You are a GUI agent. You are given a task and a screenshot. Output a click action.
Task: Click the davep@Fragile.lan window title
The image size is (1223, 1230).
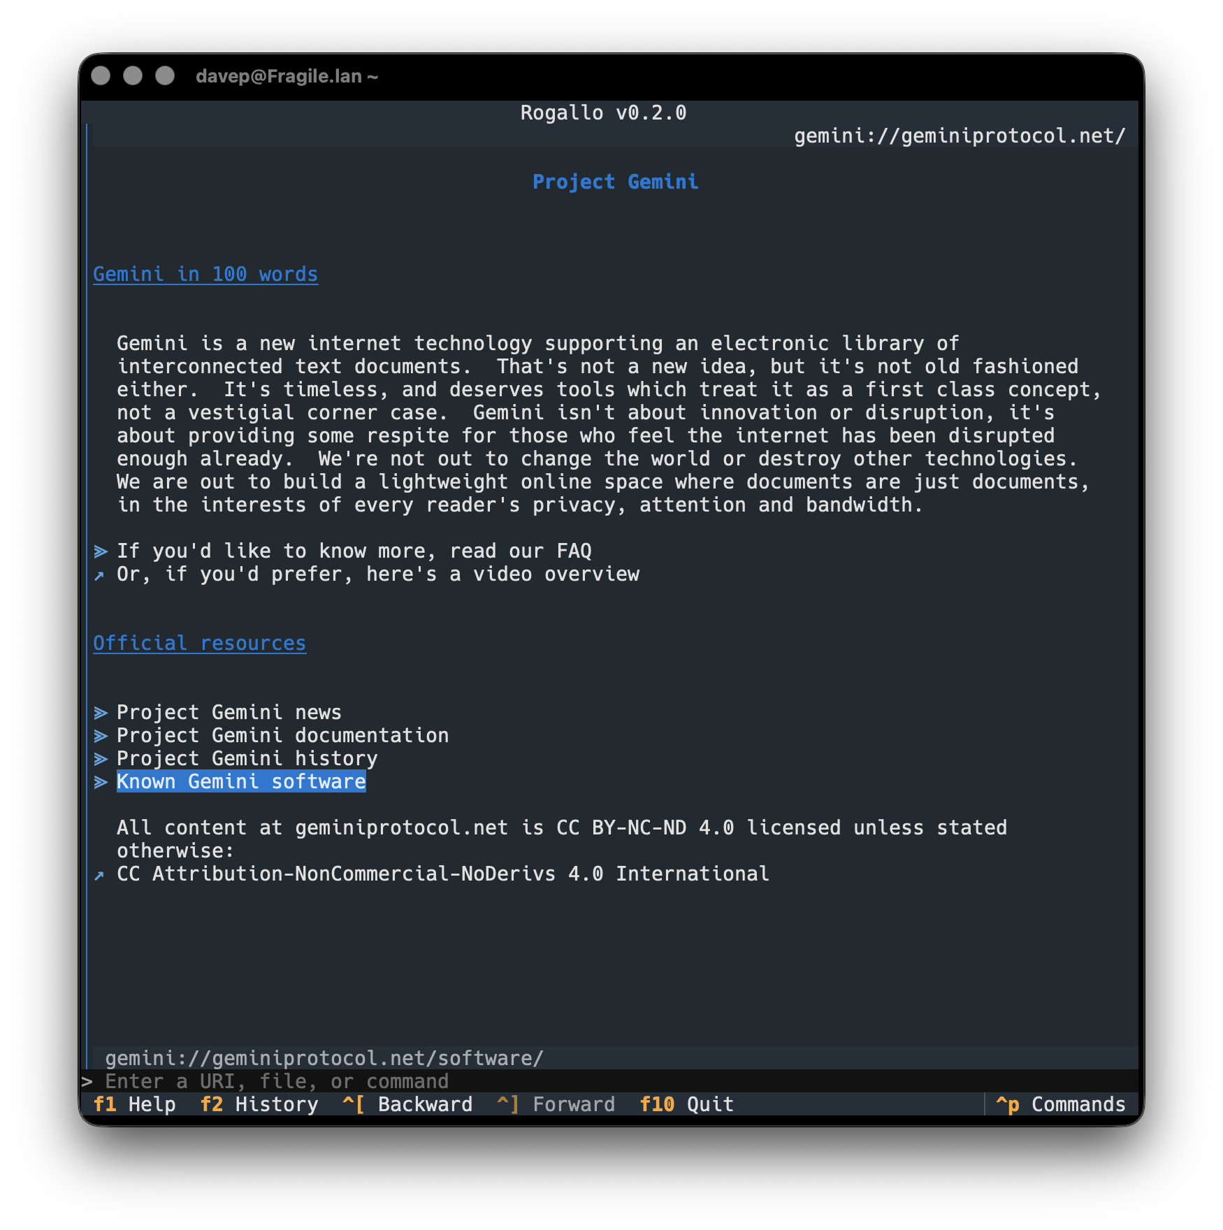coord(287,76)
